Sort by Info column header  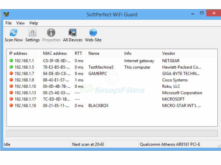(x=128, y=53)
